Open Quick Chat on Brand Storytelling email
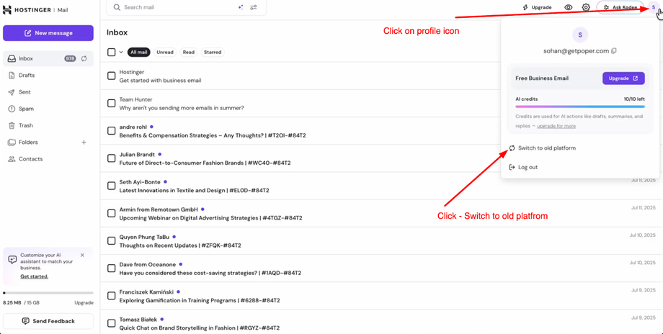The image size is (663, 334). coord(200,328)
